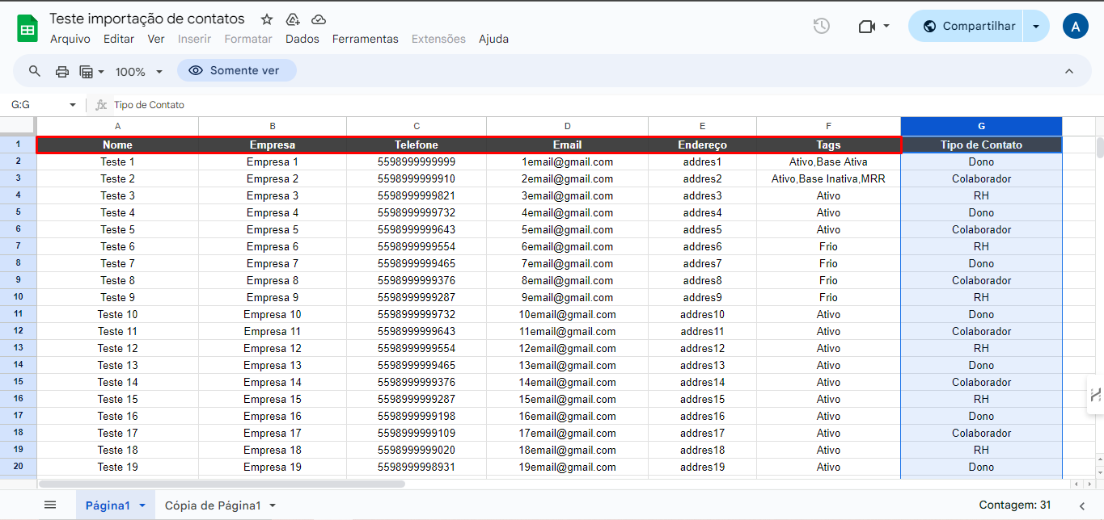Click the move to folder icon
Screen dimensions: 1104x520
(x=292, y=19)
